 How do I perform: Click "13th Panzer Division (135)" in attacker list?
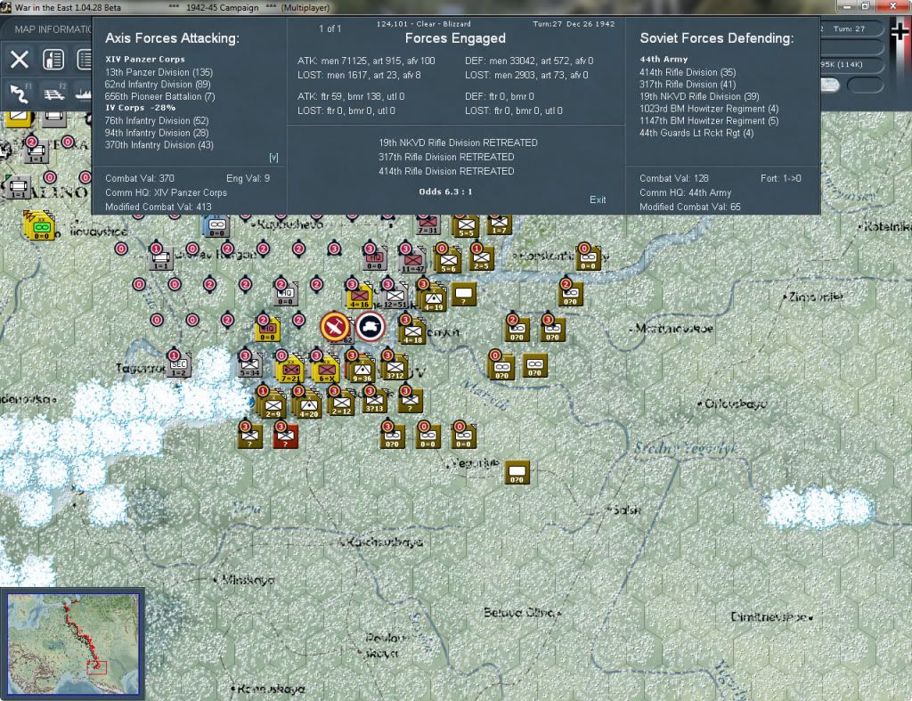pos(159,72)
